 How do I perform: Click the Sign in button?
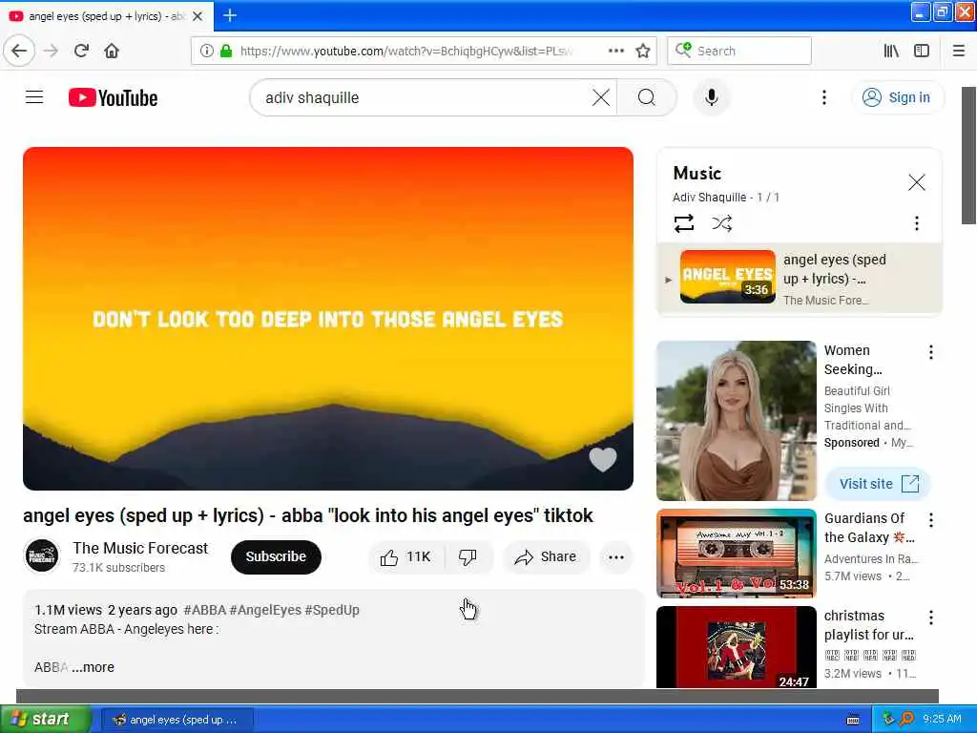897,97
